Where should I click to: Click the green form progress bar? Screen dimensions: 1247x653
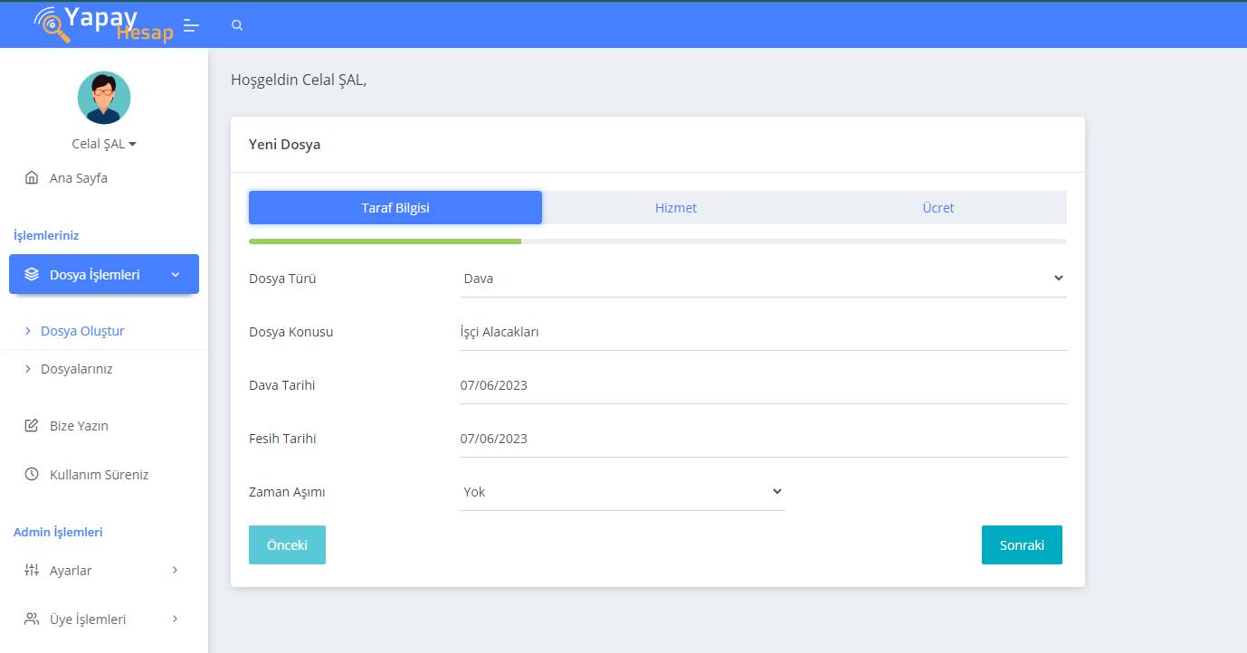pyautogui.click(x=385, y=241)
